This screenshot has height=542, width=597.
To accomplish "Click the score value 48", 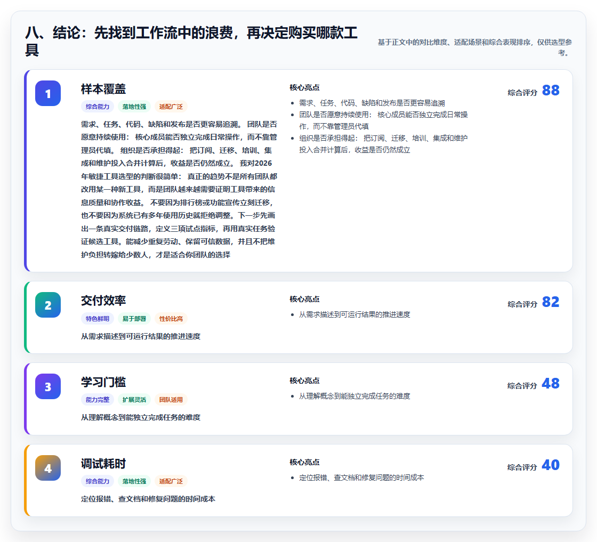I will pos(551,383).
